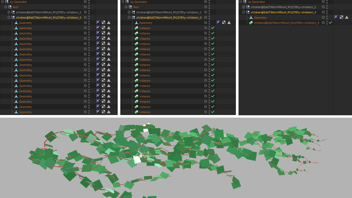
Task: Collapse the yellow children/_3 null in the right panel
Action: [244, 12]
